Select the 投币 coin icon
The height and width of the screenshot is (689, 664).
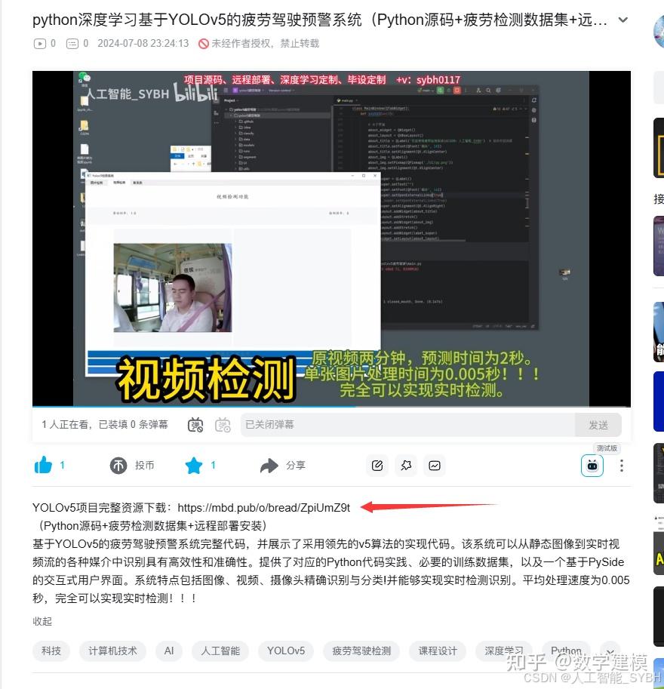click(x=118, y=466)
